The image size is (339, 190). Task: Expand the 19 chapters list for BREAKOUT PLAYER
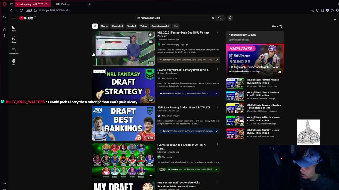[216, 169]
